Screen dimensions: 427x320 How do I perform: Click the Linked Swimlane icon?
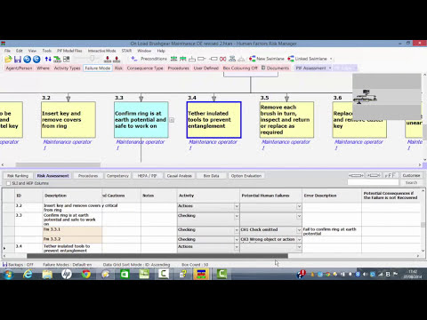(x=291, y=59)
